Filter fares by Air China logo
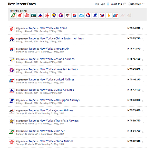This screenshot has width=154, height=148. [20, 15]
